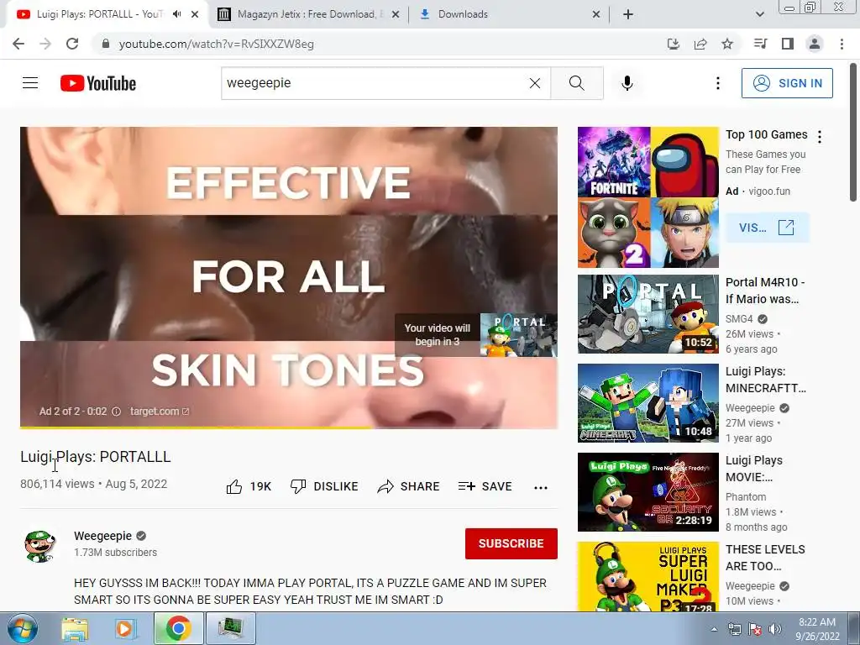Reload the page with the refresh icon

[72, 44]
